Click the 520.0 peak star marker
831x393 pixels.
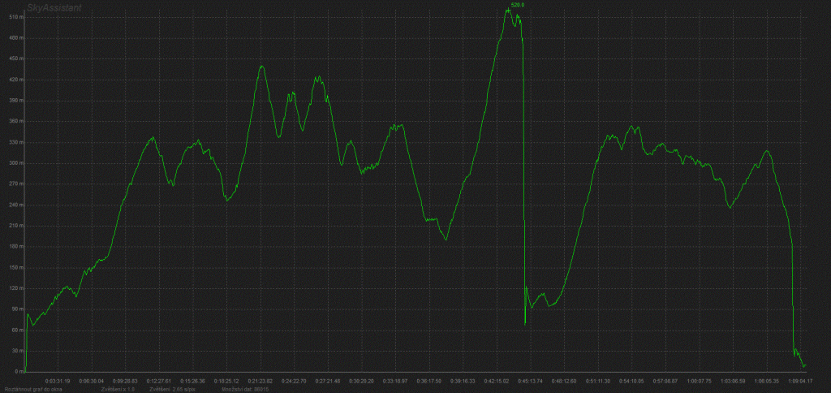pos(508,10)
